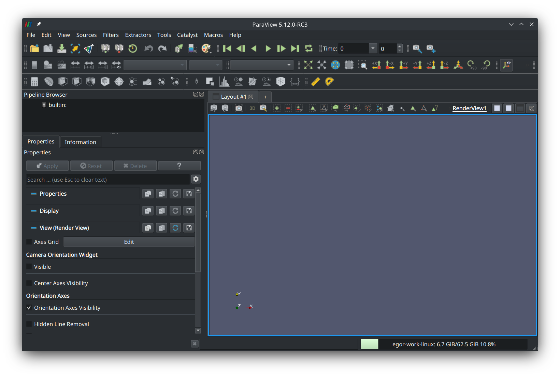Increment the time step spinner

coord(400,46)
